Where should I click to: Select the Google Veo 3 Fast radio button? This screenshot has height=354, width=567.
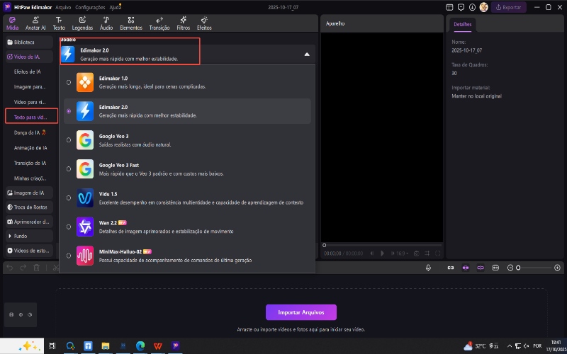69,169
